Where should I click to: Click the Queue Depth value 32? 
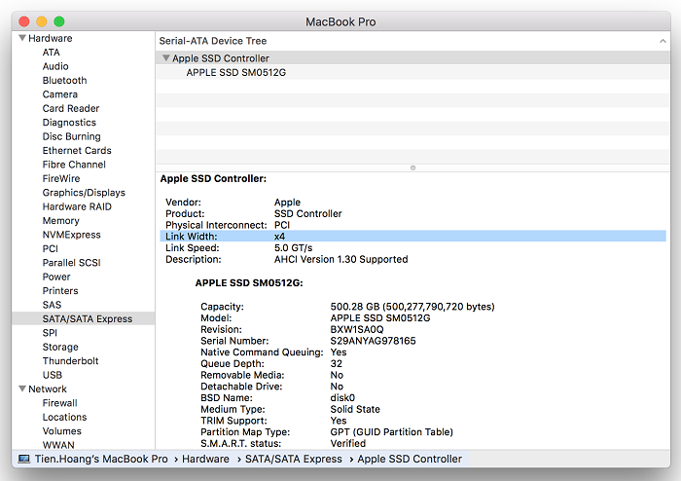337,364
